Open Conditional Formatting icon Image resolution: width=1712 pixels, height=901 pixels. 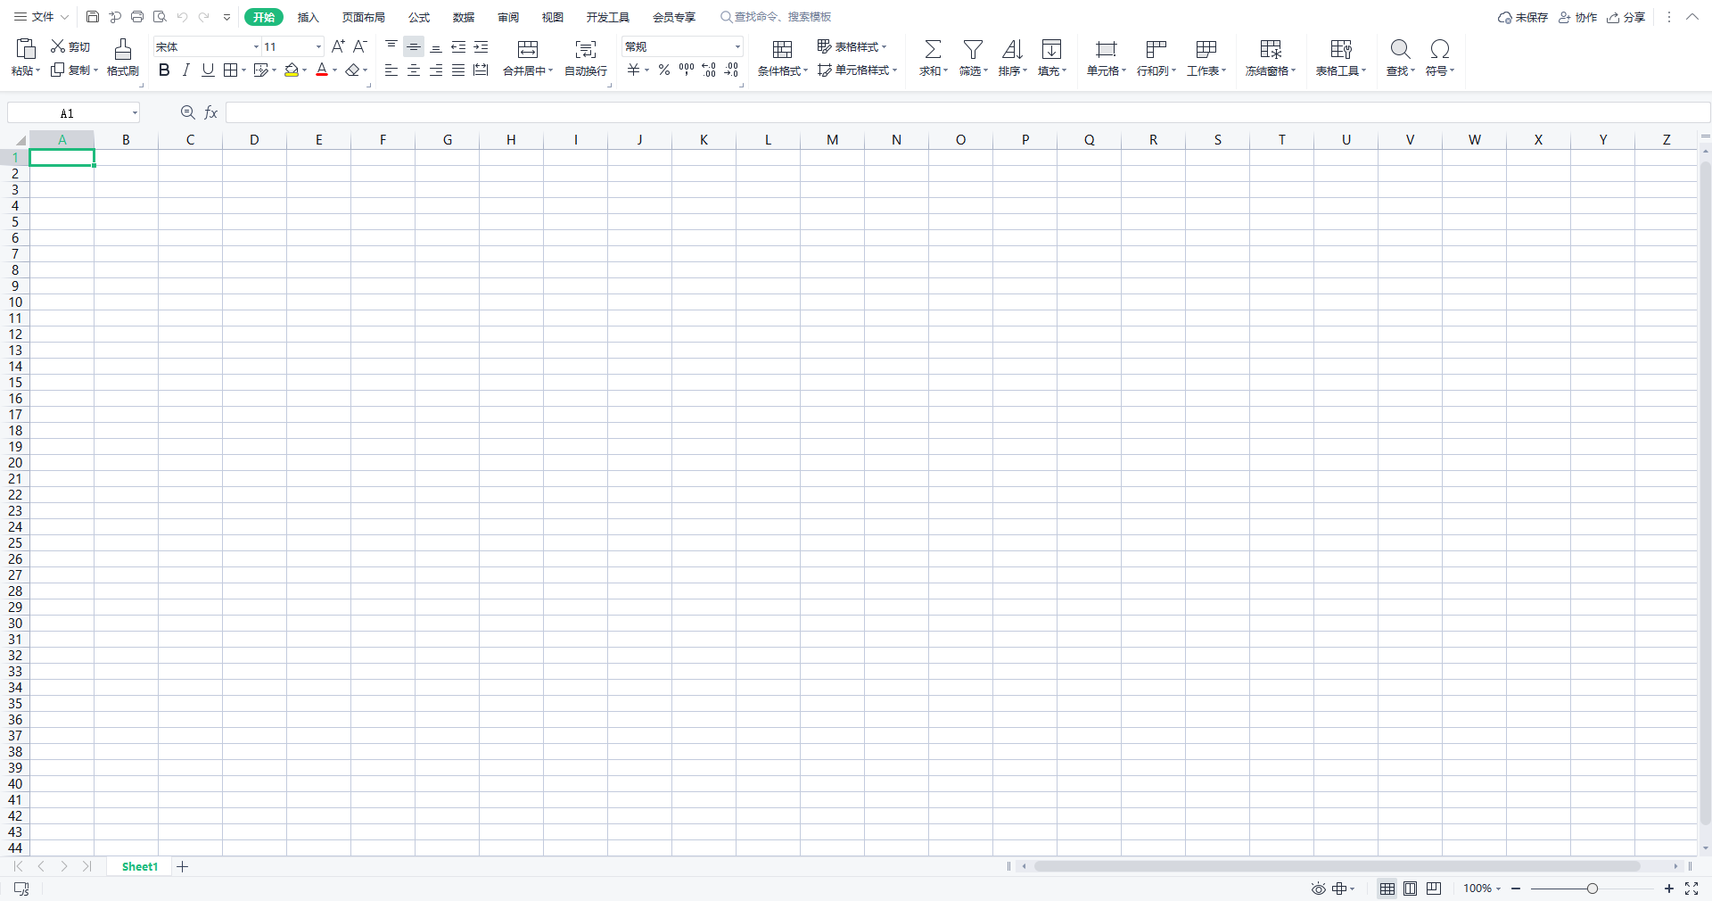point(782,49)
